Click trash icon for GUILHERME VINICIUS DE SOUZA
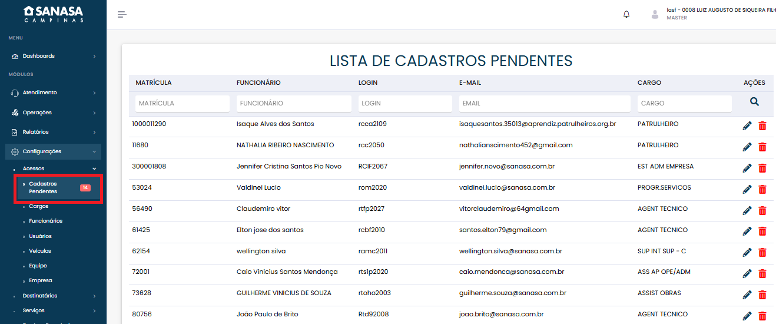776x324 pixels. click(762, 295)
